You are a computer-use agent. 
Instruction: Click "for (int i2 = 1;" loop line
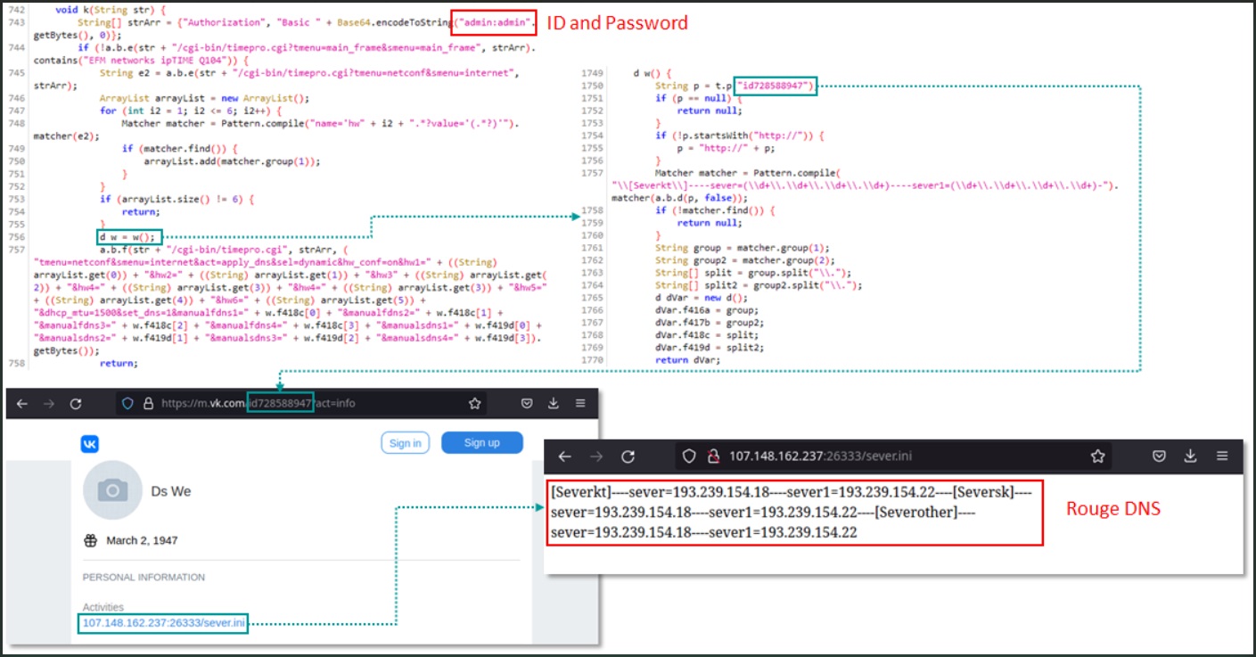191,111
